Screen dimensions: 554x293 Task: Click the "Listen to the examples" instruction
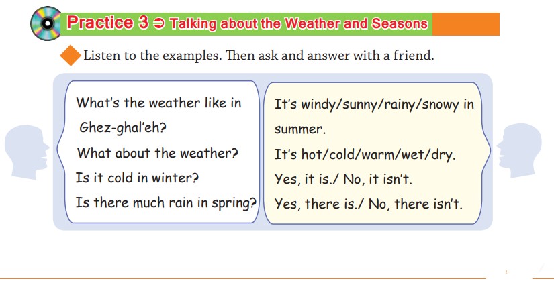[259, 55]
